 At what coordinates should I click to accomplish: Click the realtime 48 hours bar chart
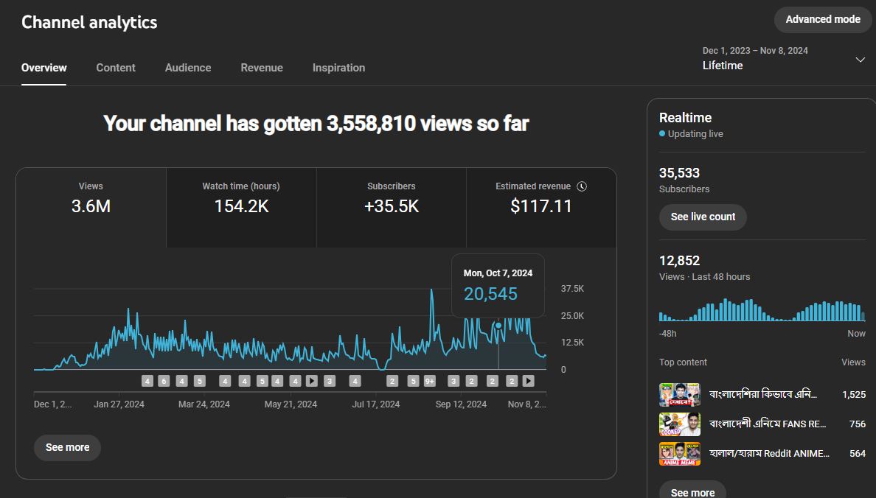pyautogui.click(x=762, y=310)
